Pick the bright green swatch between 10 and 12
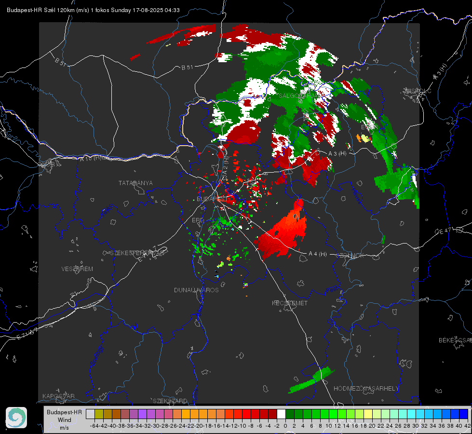Viewport: 472px width, 434px height. point(333,414)
